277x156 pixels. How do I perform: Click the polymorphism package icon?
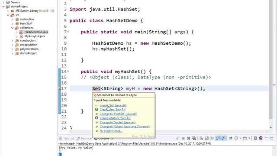(17, 49)
